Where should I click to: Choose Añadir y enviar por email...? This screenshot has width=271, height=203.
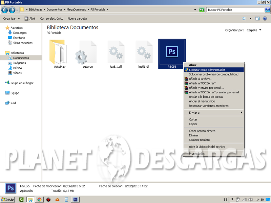point(214,88)
